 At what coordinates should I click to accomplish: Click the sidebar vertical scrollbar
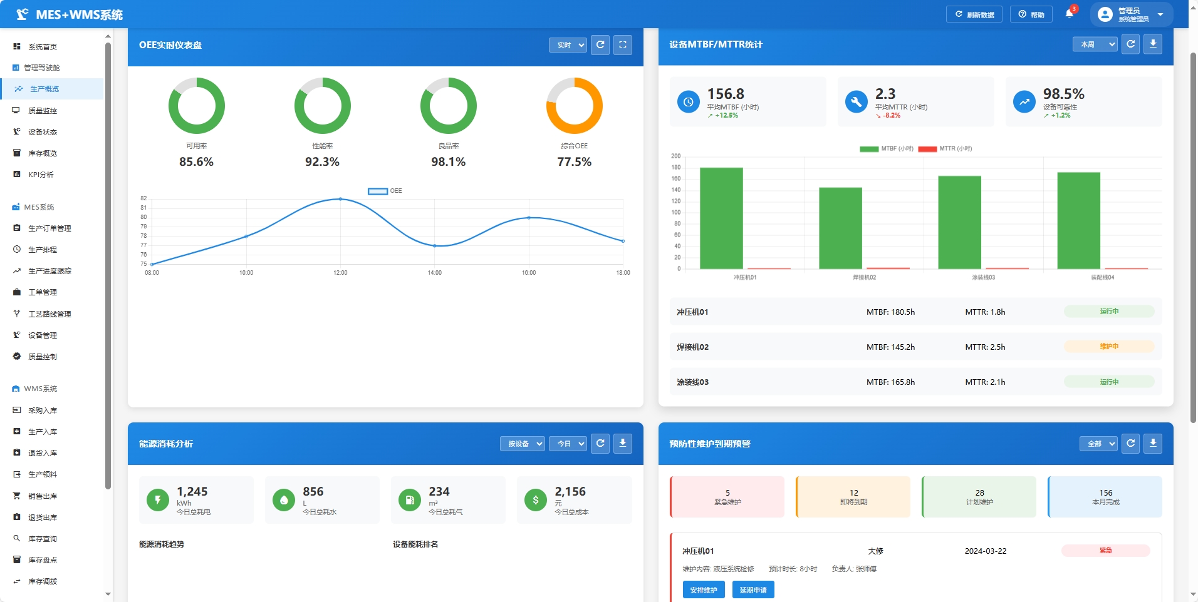108,263
